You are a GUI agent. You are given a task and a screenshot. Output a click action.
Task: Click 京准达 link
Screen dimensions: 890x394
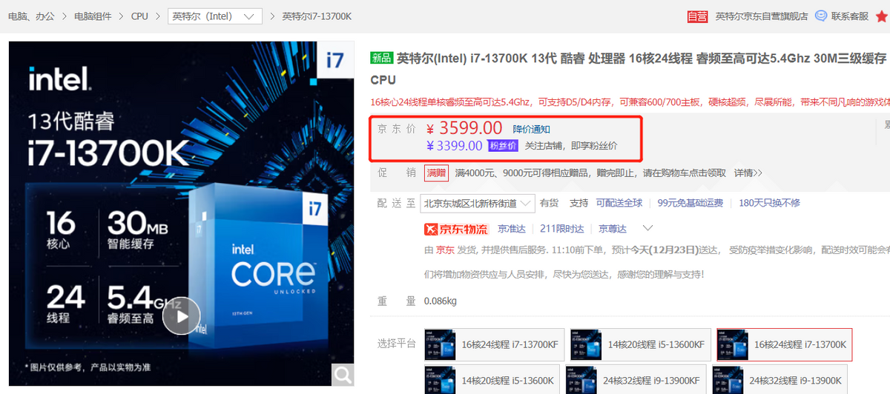[512, 229]
